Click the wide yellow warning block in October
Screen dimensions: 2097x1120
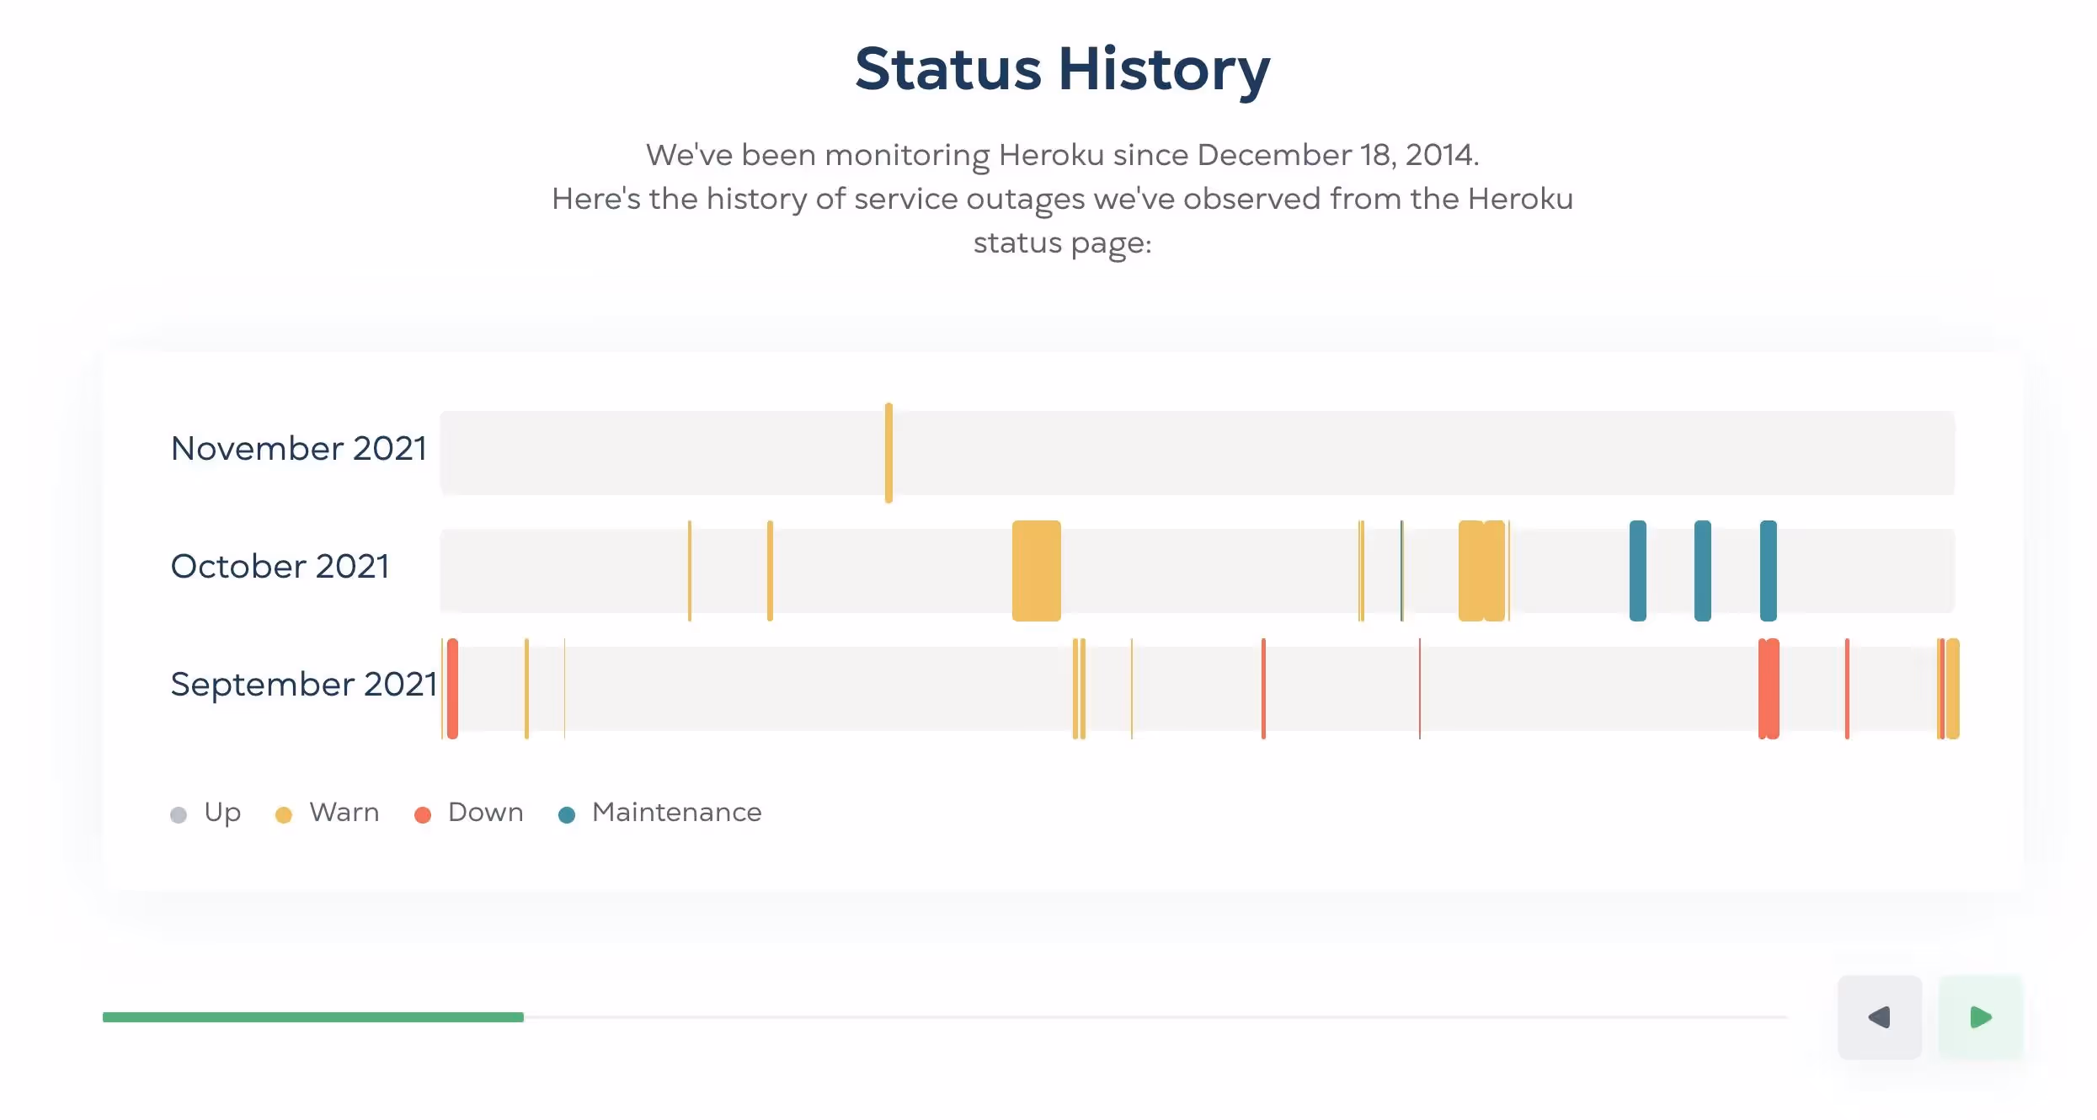click(1036, 569)
